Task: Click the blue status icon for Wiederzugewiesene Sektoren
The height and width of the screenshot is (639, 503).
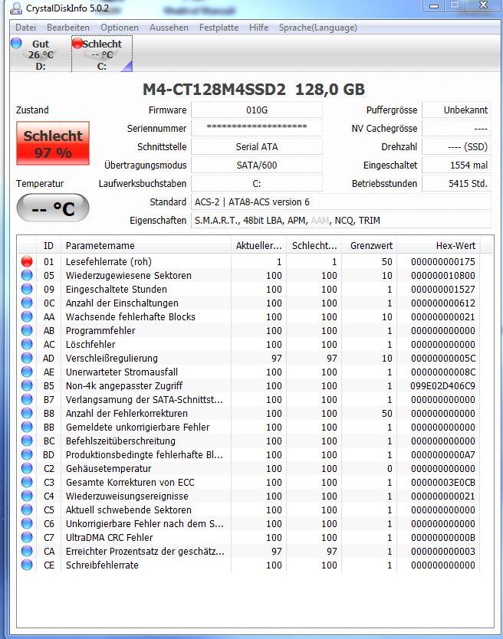Action: [x=27, y=275]
